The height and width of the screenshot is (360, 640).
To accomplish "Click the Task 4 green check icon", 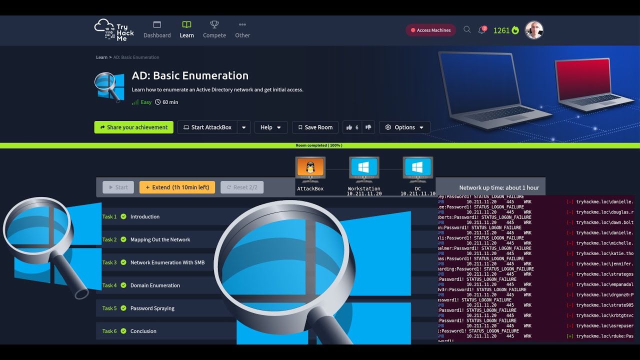I will pos(123,285).
